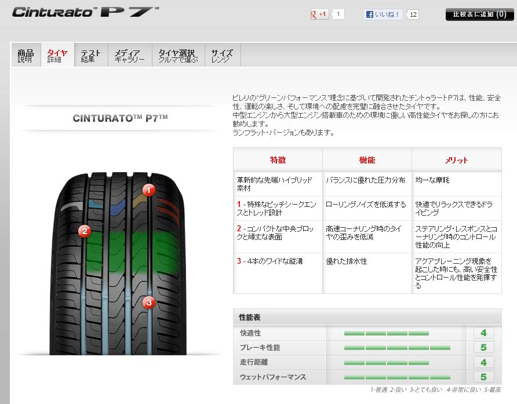
Task: Click feature 1 特殊なピッチシークエンス cell
Action: [278, 209]
